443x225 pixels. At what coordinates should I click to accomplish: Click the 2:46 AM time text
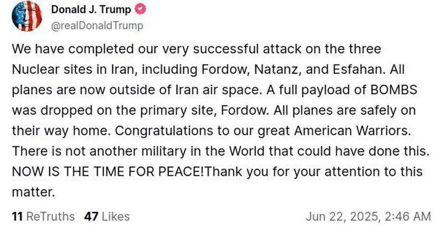[408, 217]
